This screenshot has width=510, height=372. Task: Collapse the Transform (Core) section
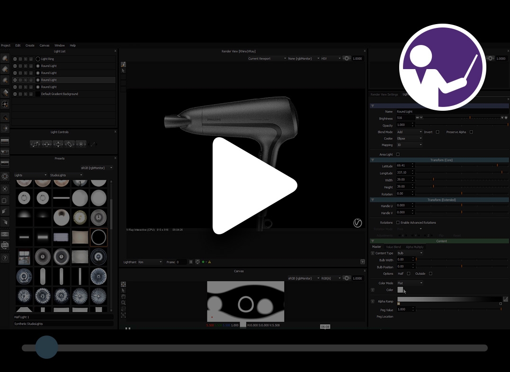click(373, 160)
